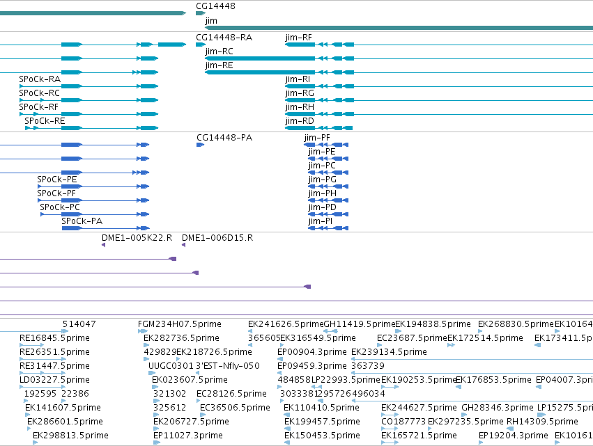Select the SPoCk-PC protein label
This screenshot has width=593, height=446.
click(60, 208)
